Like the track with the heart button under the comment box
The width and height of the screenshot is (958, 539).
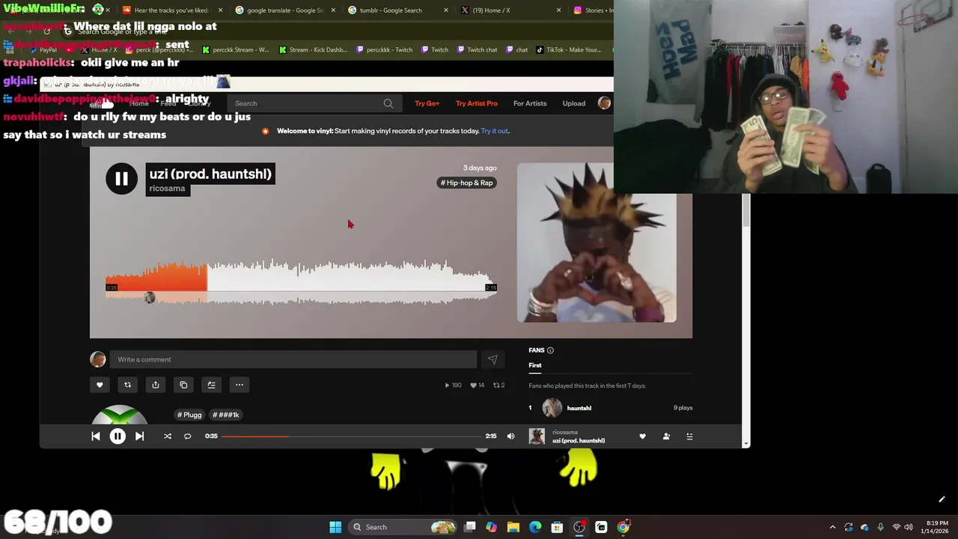pos(100,385)
